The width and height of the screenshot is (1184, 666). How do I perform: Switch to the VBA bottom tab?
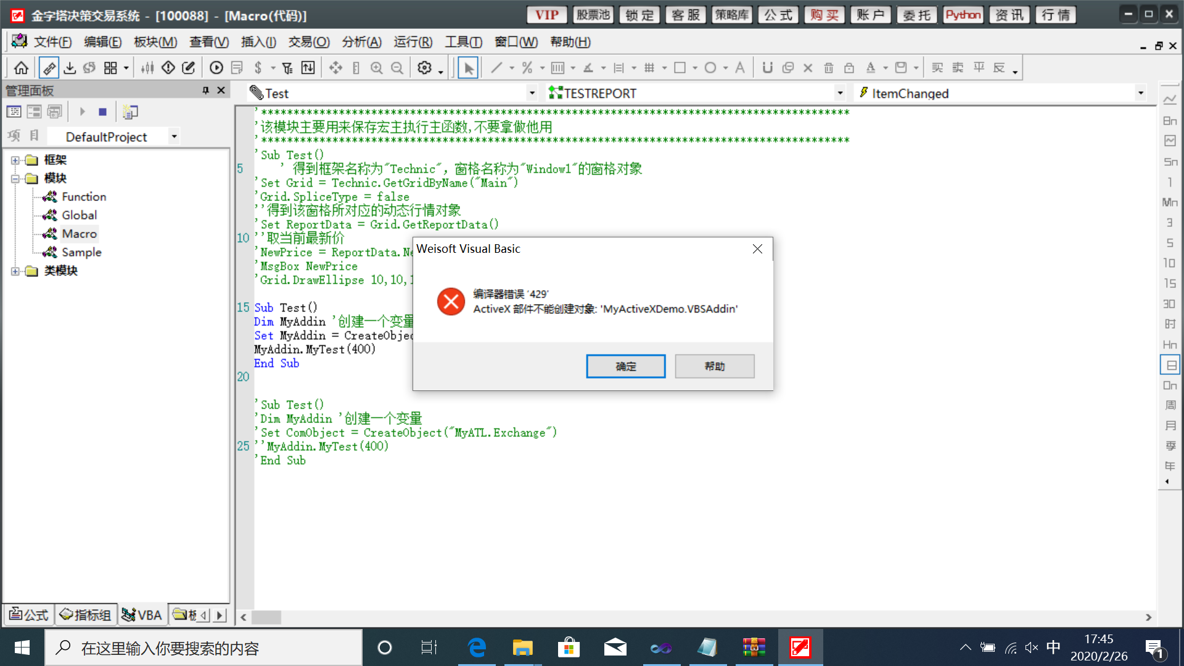point(142,615)
